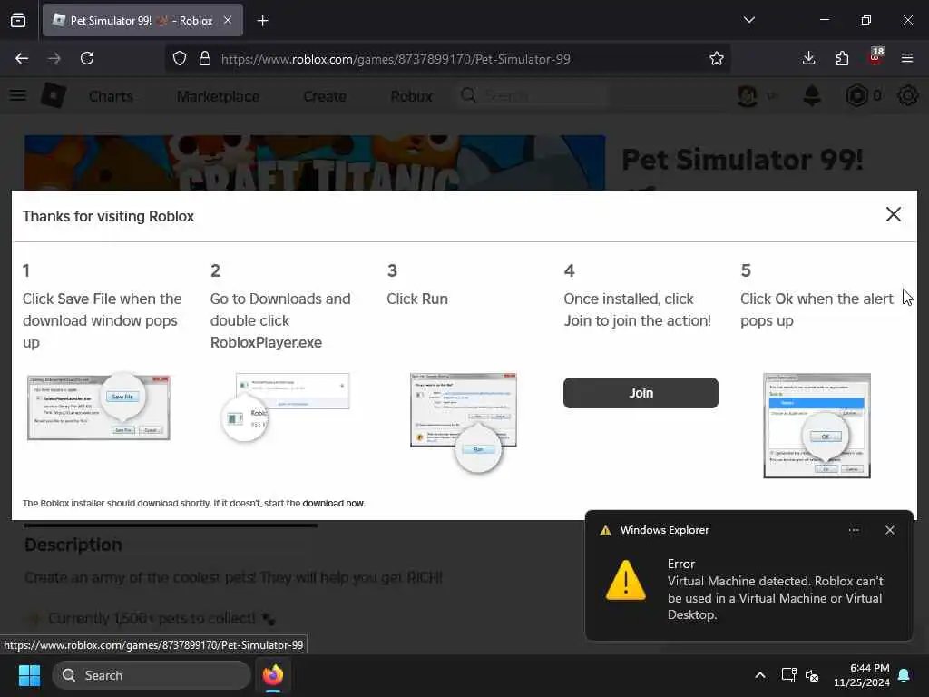Click the Join button in step 4
Viewport: 929px width, 697px height.
pyautogui.click(x=641, y=393)
